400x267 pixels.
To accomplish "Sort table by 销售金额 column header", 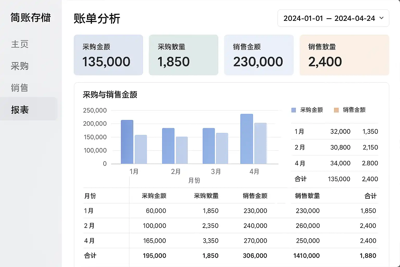I will tap(255, 196).
